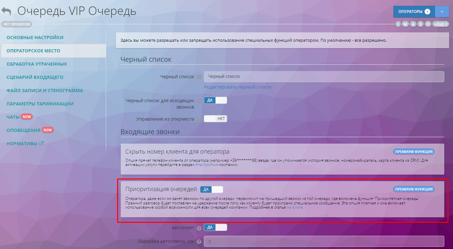Select operator badge M
Viewport: 453px width, 249px height.
click(x=405, y=24)
